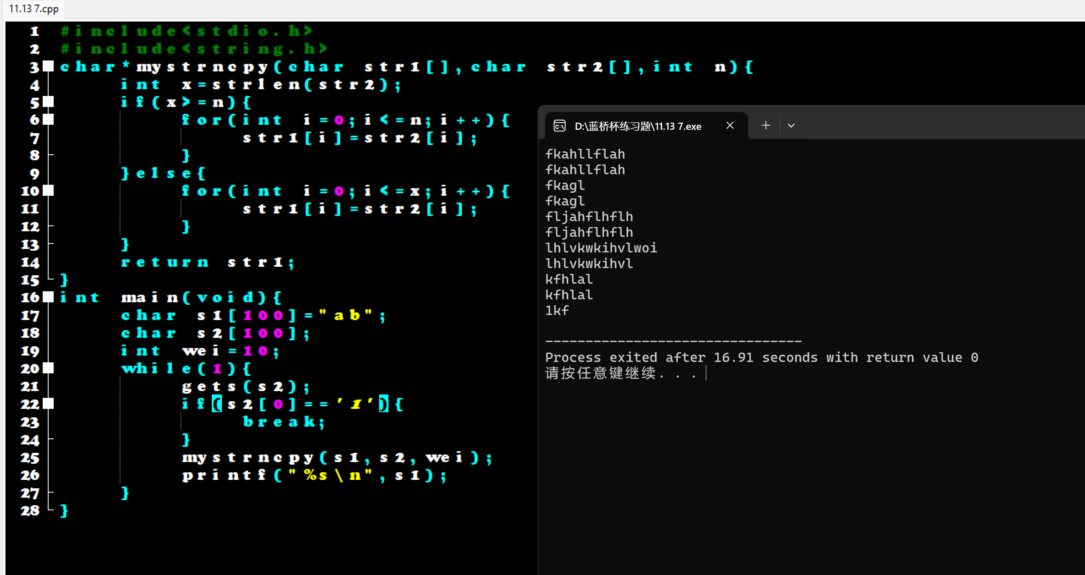Select the 11.13 7.exe terminal tab
Image resolution: width=1085 pixels, height=575 pixels.
click(637, 126)
